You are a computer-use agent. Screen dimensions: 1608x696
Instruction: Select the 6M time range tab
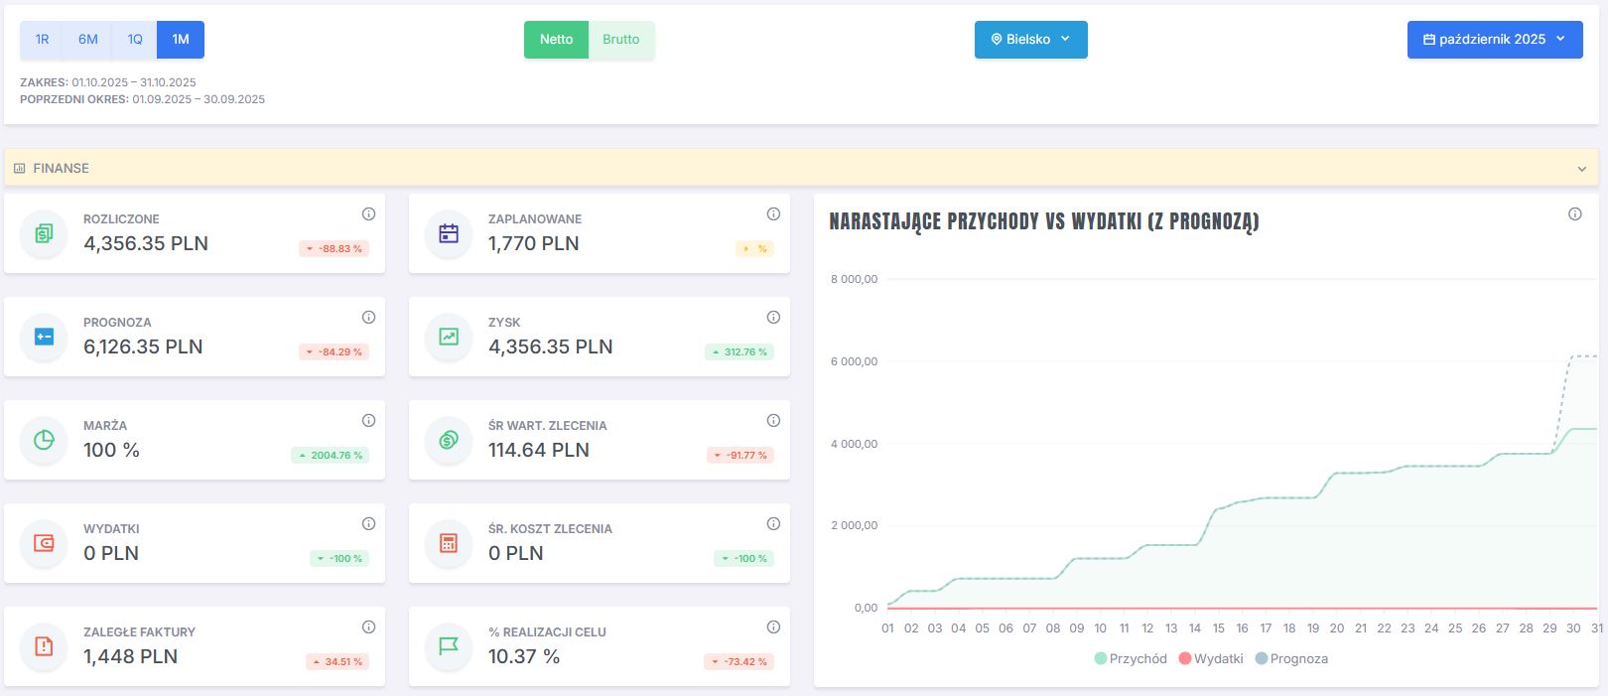[x=88, y=40]
